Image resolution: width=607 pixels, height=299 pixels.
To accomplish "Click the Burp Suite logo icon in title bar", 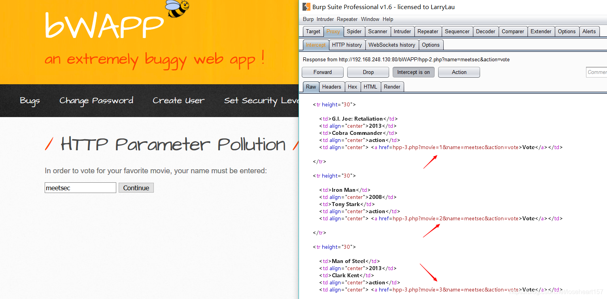I will (306, 7).
